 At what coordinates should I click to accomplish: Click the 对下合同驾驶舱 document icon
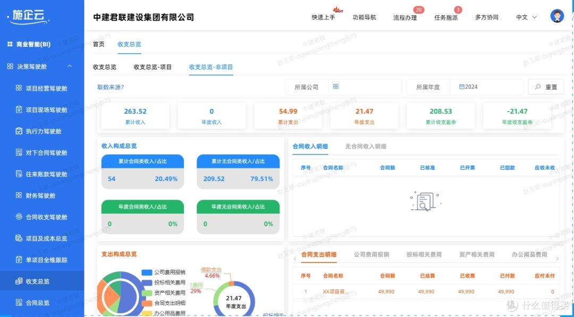19,152
